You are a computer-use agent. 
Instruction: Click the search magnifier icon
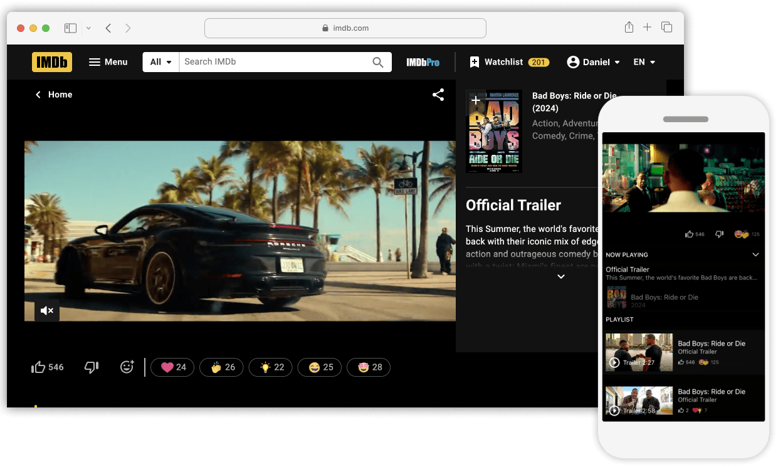pyautogui.click(x=378, y=62)
